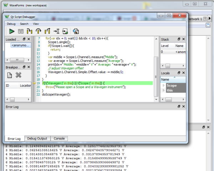Image resolution: width=214 pixels, height=171 pixels.
Task: Open the Search menu
Action: tap(24, 24)
